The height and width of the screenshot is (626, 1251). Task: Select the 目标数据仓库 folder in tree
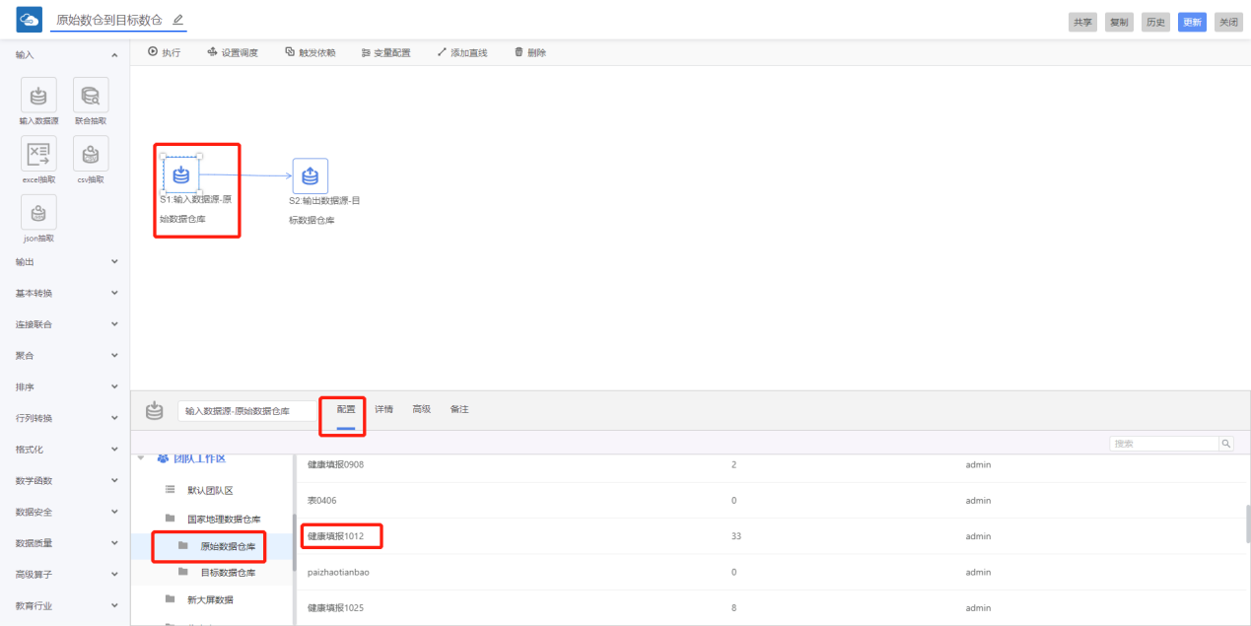point(228,573)
